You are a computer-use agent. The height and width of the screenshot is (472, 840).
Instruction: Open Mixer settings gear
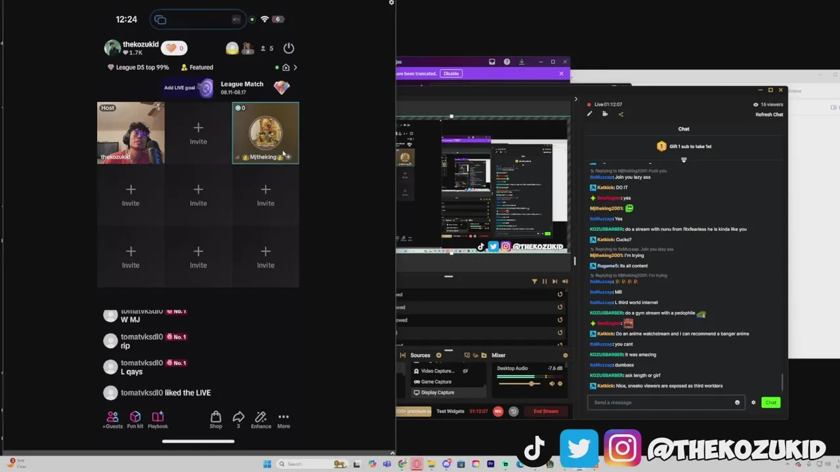[x=565, y=355]
